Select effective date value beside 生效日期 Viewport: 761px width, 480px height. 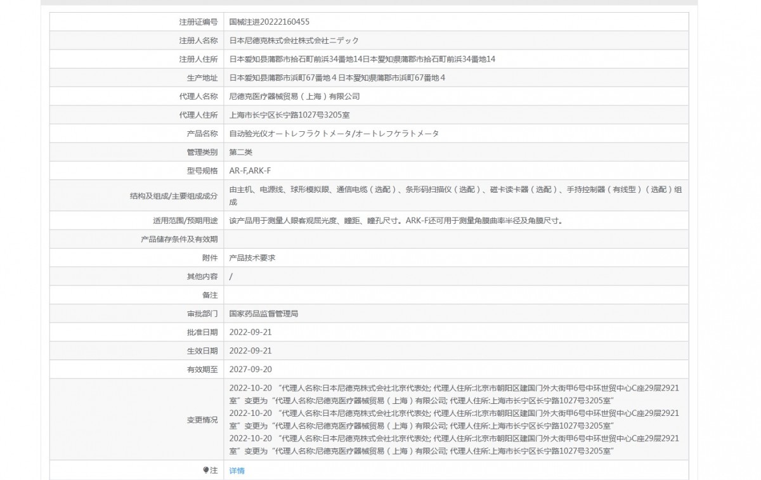click(250, 351)
